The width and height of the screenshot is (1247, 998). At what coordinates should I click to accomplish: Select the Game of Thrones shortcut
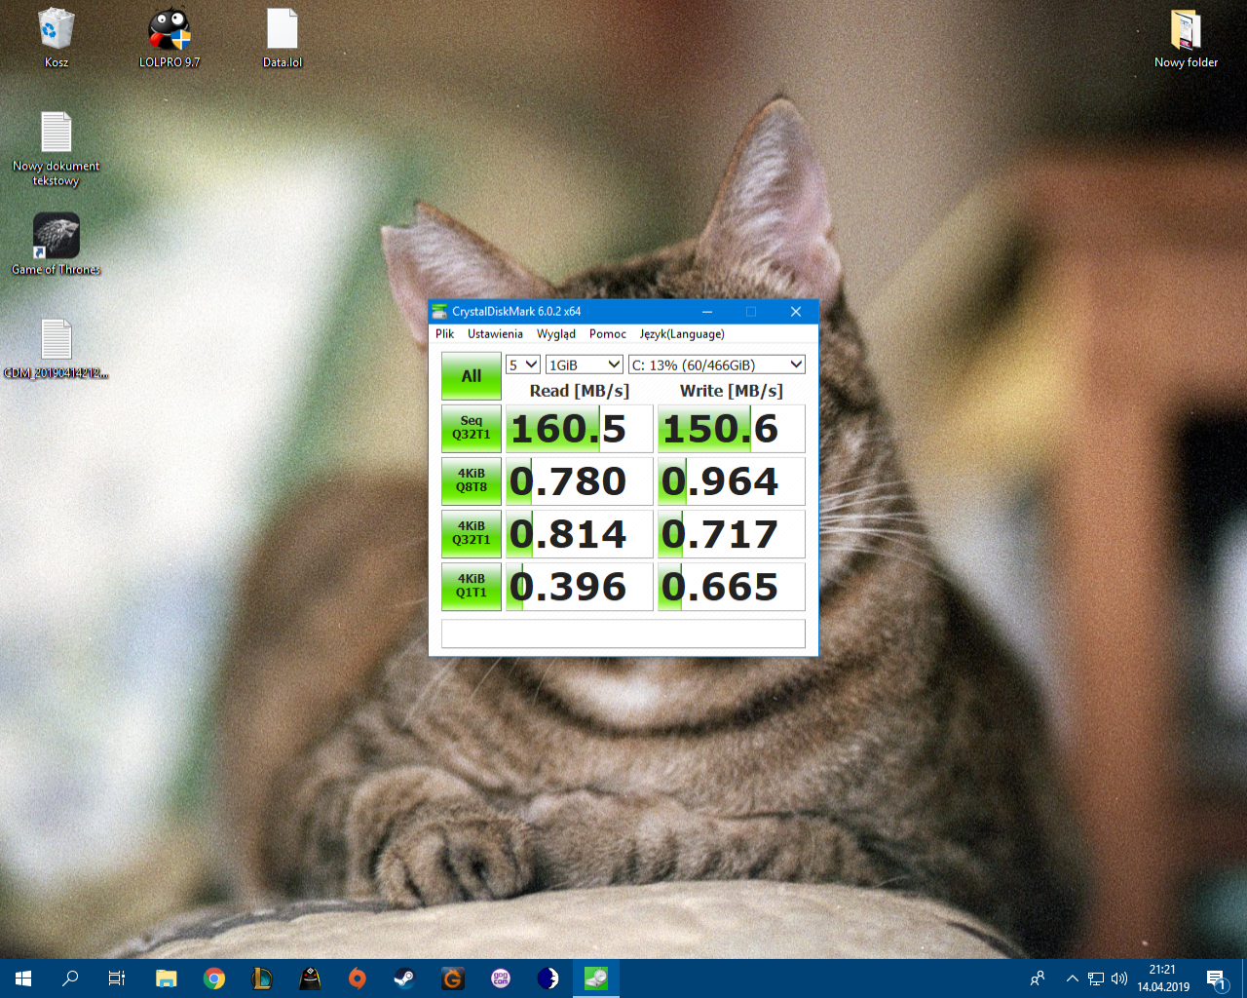pos(56,245)
